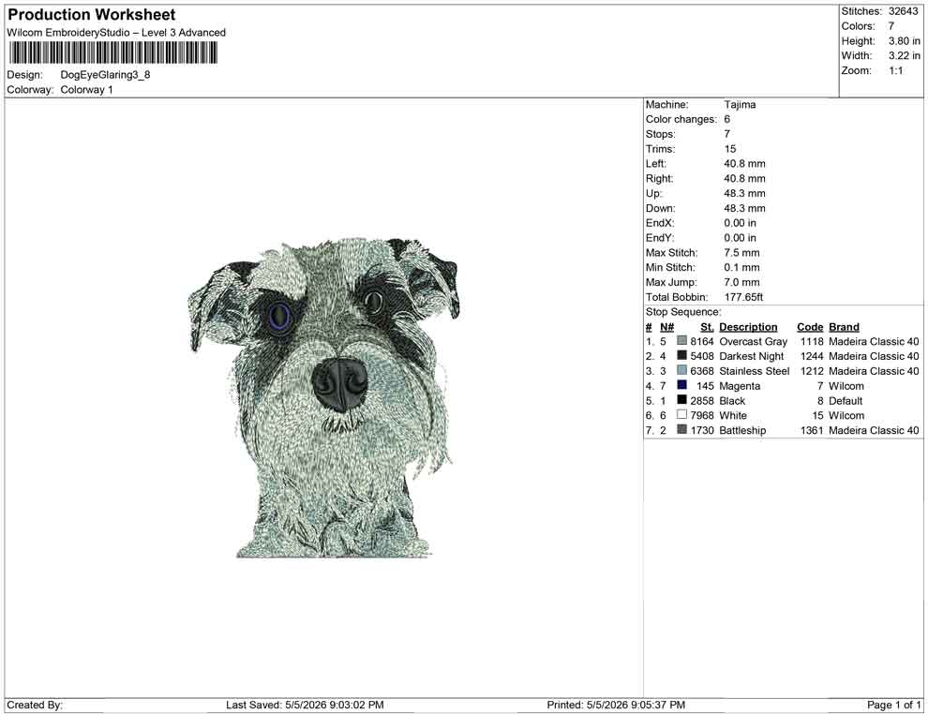The width and height of the screenshot is (928, 714).
Task: Click the 'Magenta' description
Action: (x=740, y=386)
